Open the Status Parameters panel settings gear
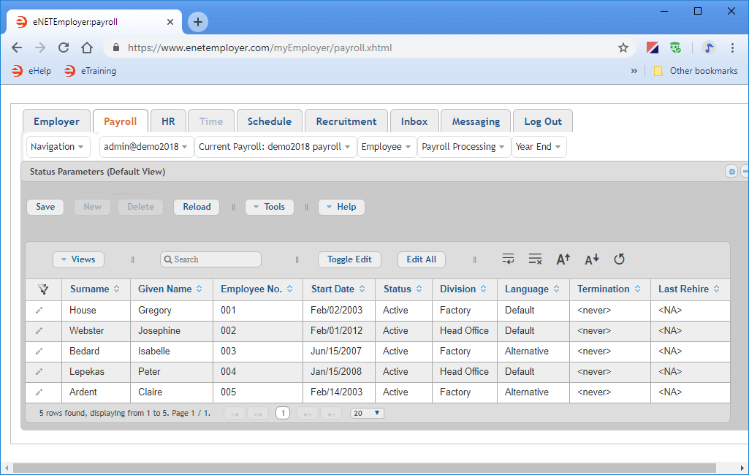749x475 pixels. tap(731, 172)
